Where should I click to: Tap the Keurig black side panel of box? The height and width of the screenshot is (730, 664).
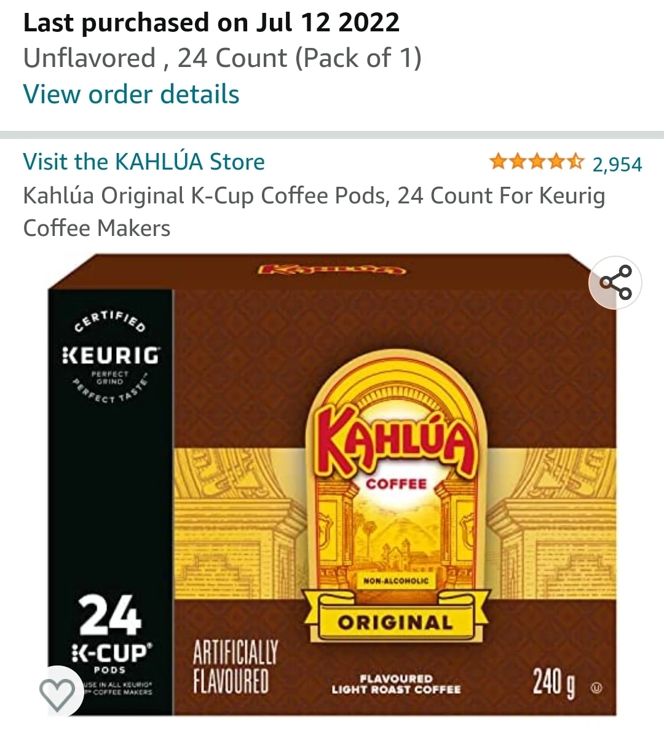(111, 502)
